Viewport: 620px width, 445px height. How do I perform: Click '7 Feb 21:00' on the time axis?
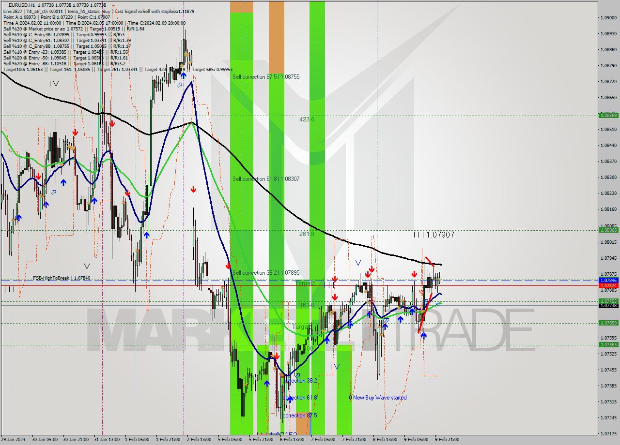click(354, 440)
